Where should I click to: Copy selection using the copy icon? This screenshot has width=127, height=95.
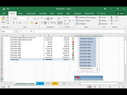click(x=8, y=21)
